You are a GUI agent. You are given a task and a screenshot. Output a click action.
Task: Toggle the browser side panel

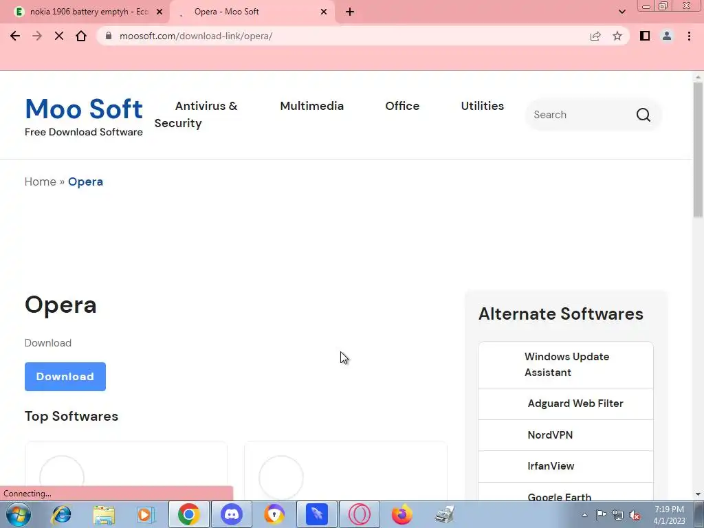click(x=645, y=36)
